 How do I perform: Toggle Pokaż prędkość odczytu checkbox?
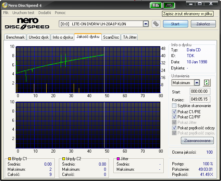point(174,128)
